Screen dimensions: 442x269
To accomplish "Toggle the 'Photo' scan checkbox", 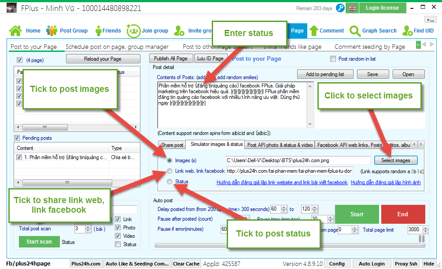I will [x=118, y=228].
